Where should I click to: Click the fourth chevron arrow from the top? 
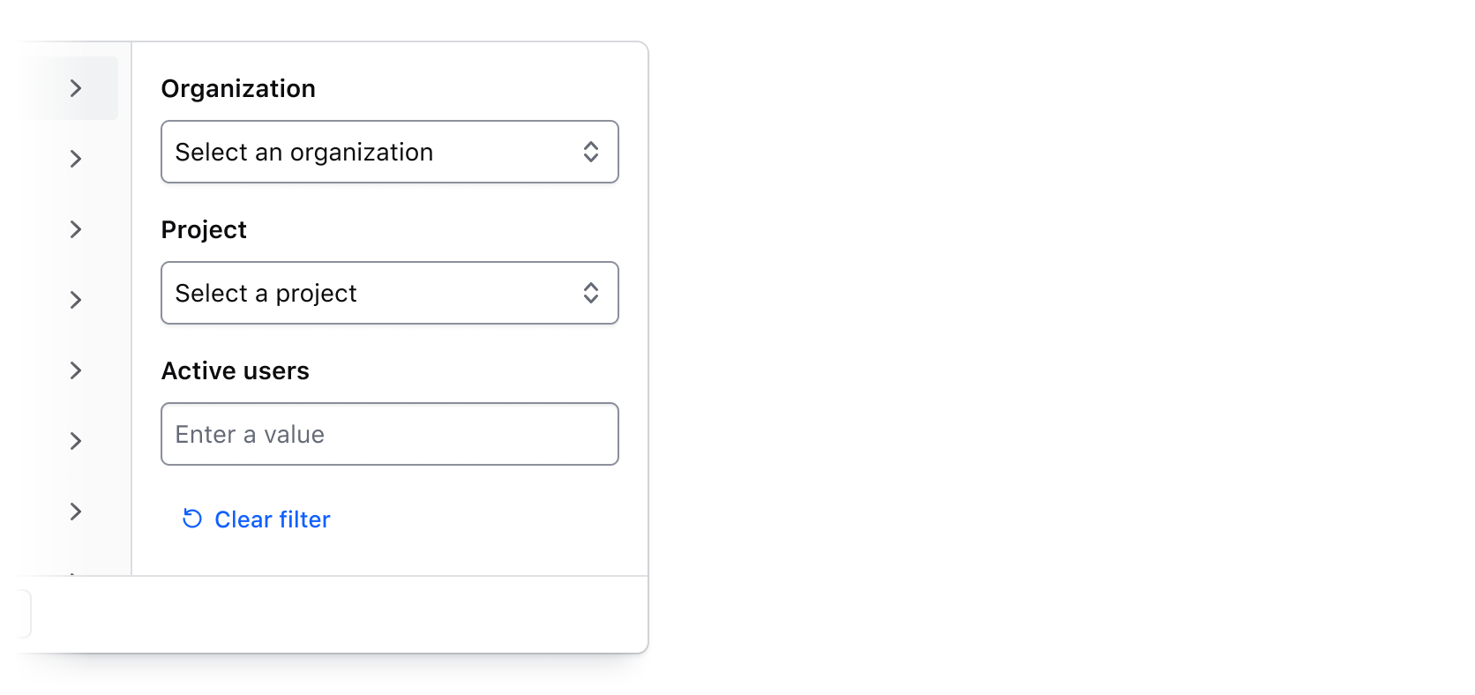pos(76,300)
